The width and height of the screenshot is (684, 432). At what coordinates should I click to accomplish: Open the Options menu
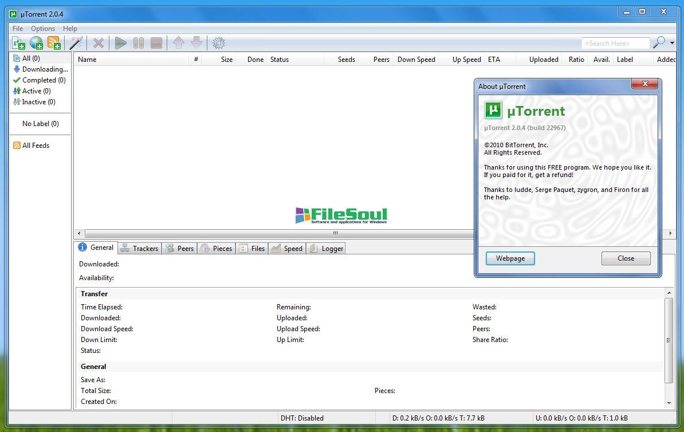[x=43, y=29]
